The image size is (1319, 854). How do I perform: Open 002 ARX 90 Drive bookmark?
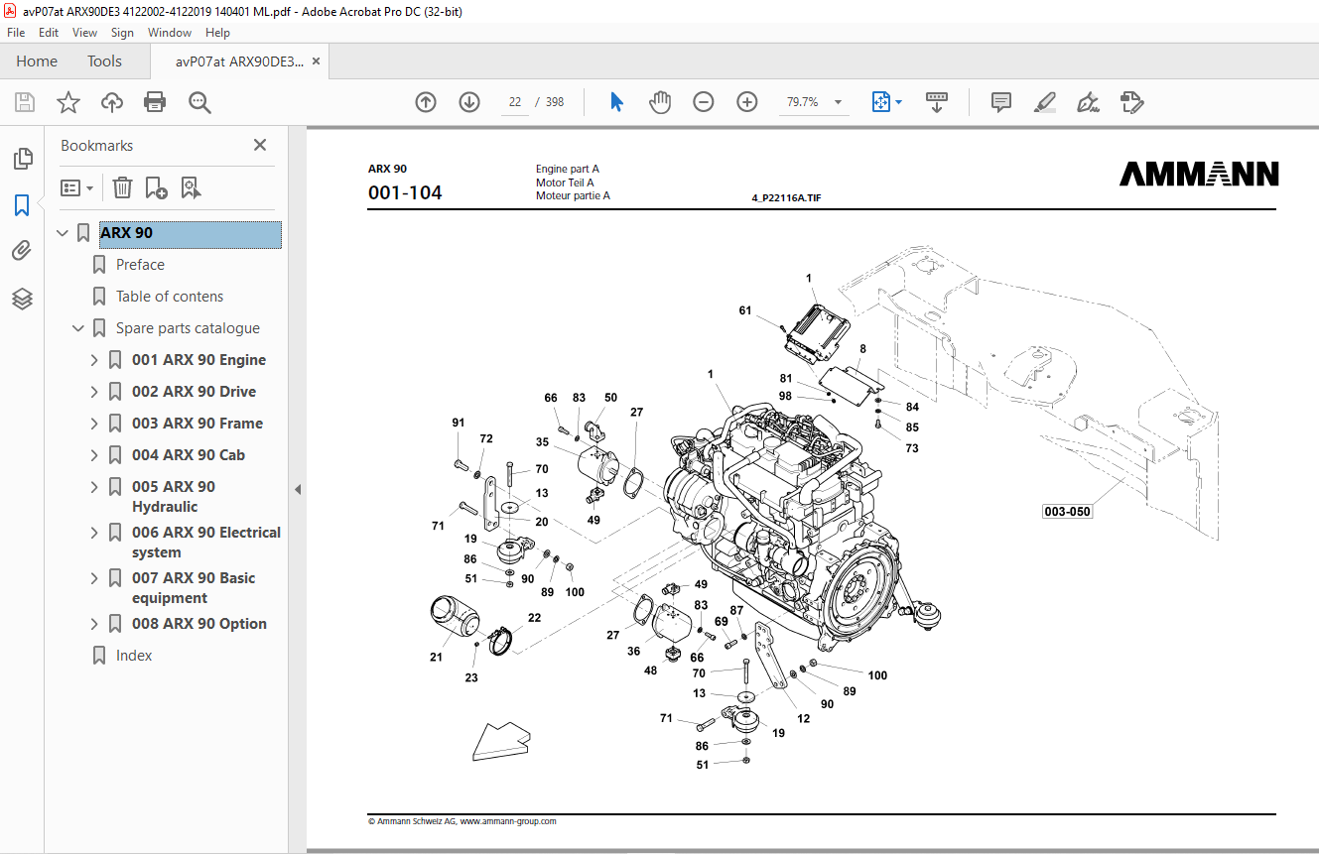194,392
